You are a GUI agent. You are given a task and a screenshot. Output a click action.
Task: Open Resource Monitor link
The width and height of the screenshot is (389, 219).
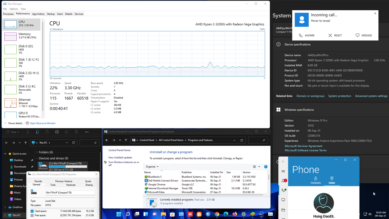(x=41, y=123)
